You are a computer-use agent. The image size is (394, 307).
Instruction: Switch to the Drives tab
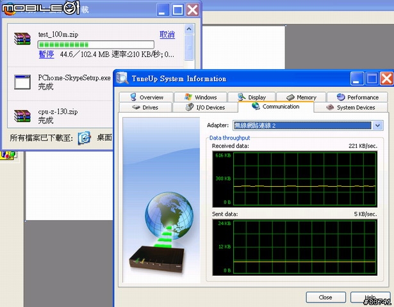click(145, 107)
